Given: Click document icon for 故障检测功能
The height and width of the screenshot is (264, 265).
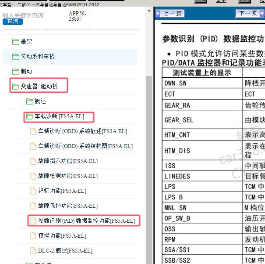Looking at the screenshot, I should pos(33,176).
